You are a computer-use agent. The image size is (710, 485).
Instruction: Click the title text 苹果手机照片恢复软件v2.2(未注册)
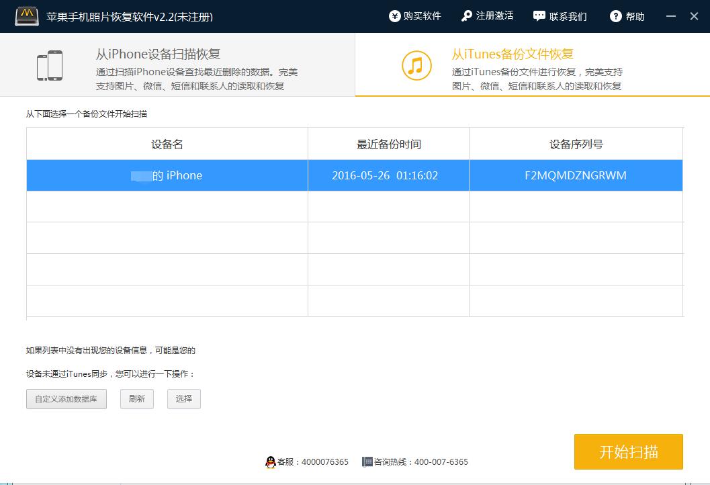click(130, 17)
